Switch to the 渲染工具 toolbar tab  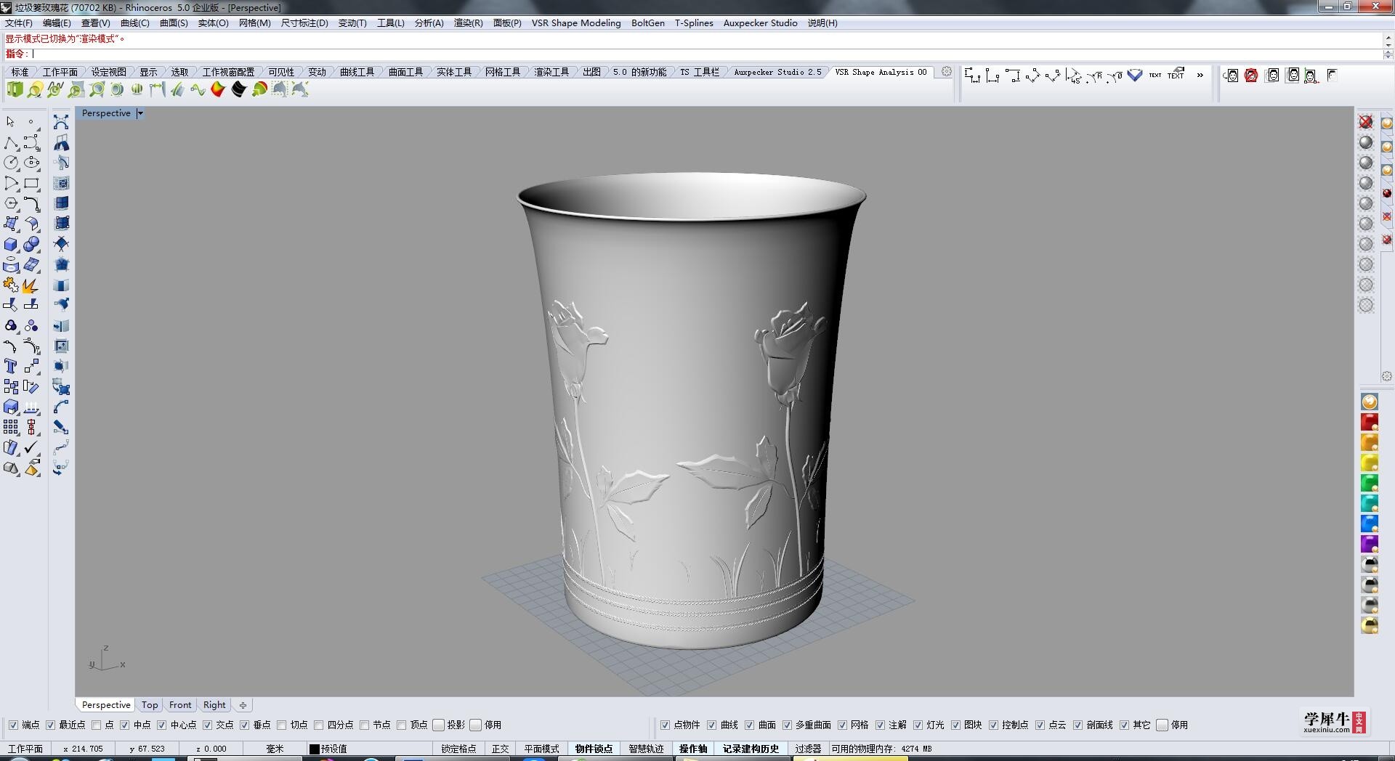[551, 72]
